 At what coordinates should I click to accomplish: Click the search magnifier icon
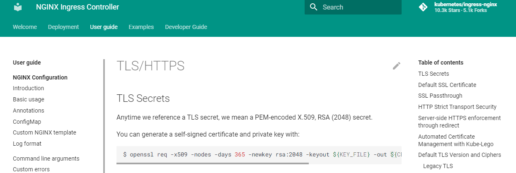point(314,7)
